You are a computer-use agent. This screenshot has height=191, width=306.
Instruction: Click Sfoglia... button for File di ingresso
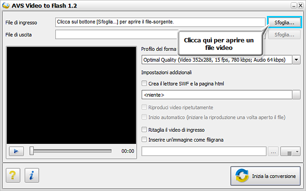pyautogui.click(x=284, y=23)
